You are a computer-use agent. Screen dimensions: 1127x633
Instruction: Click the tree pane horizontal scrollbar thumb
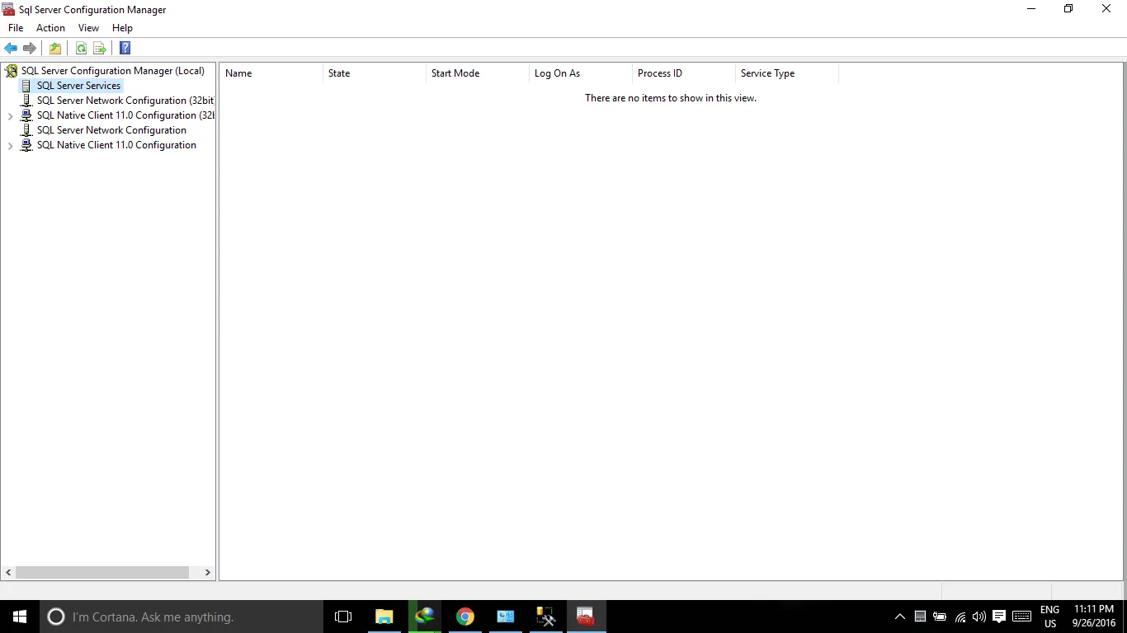tap(102, 572)
